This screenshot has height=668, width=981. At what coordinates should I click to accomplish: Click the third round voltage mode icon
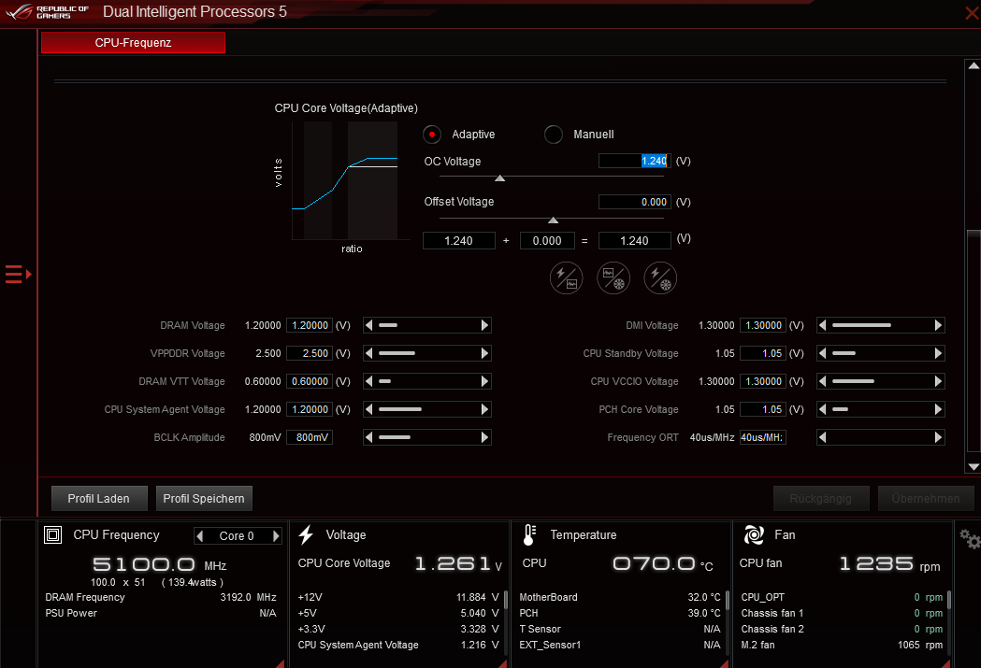[660, 278]
